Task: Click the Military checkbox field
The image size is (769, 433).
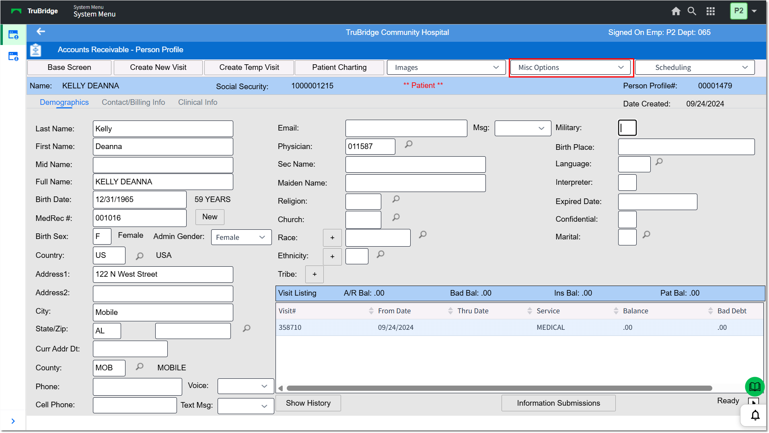Action: (x=627, y=128)
